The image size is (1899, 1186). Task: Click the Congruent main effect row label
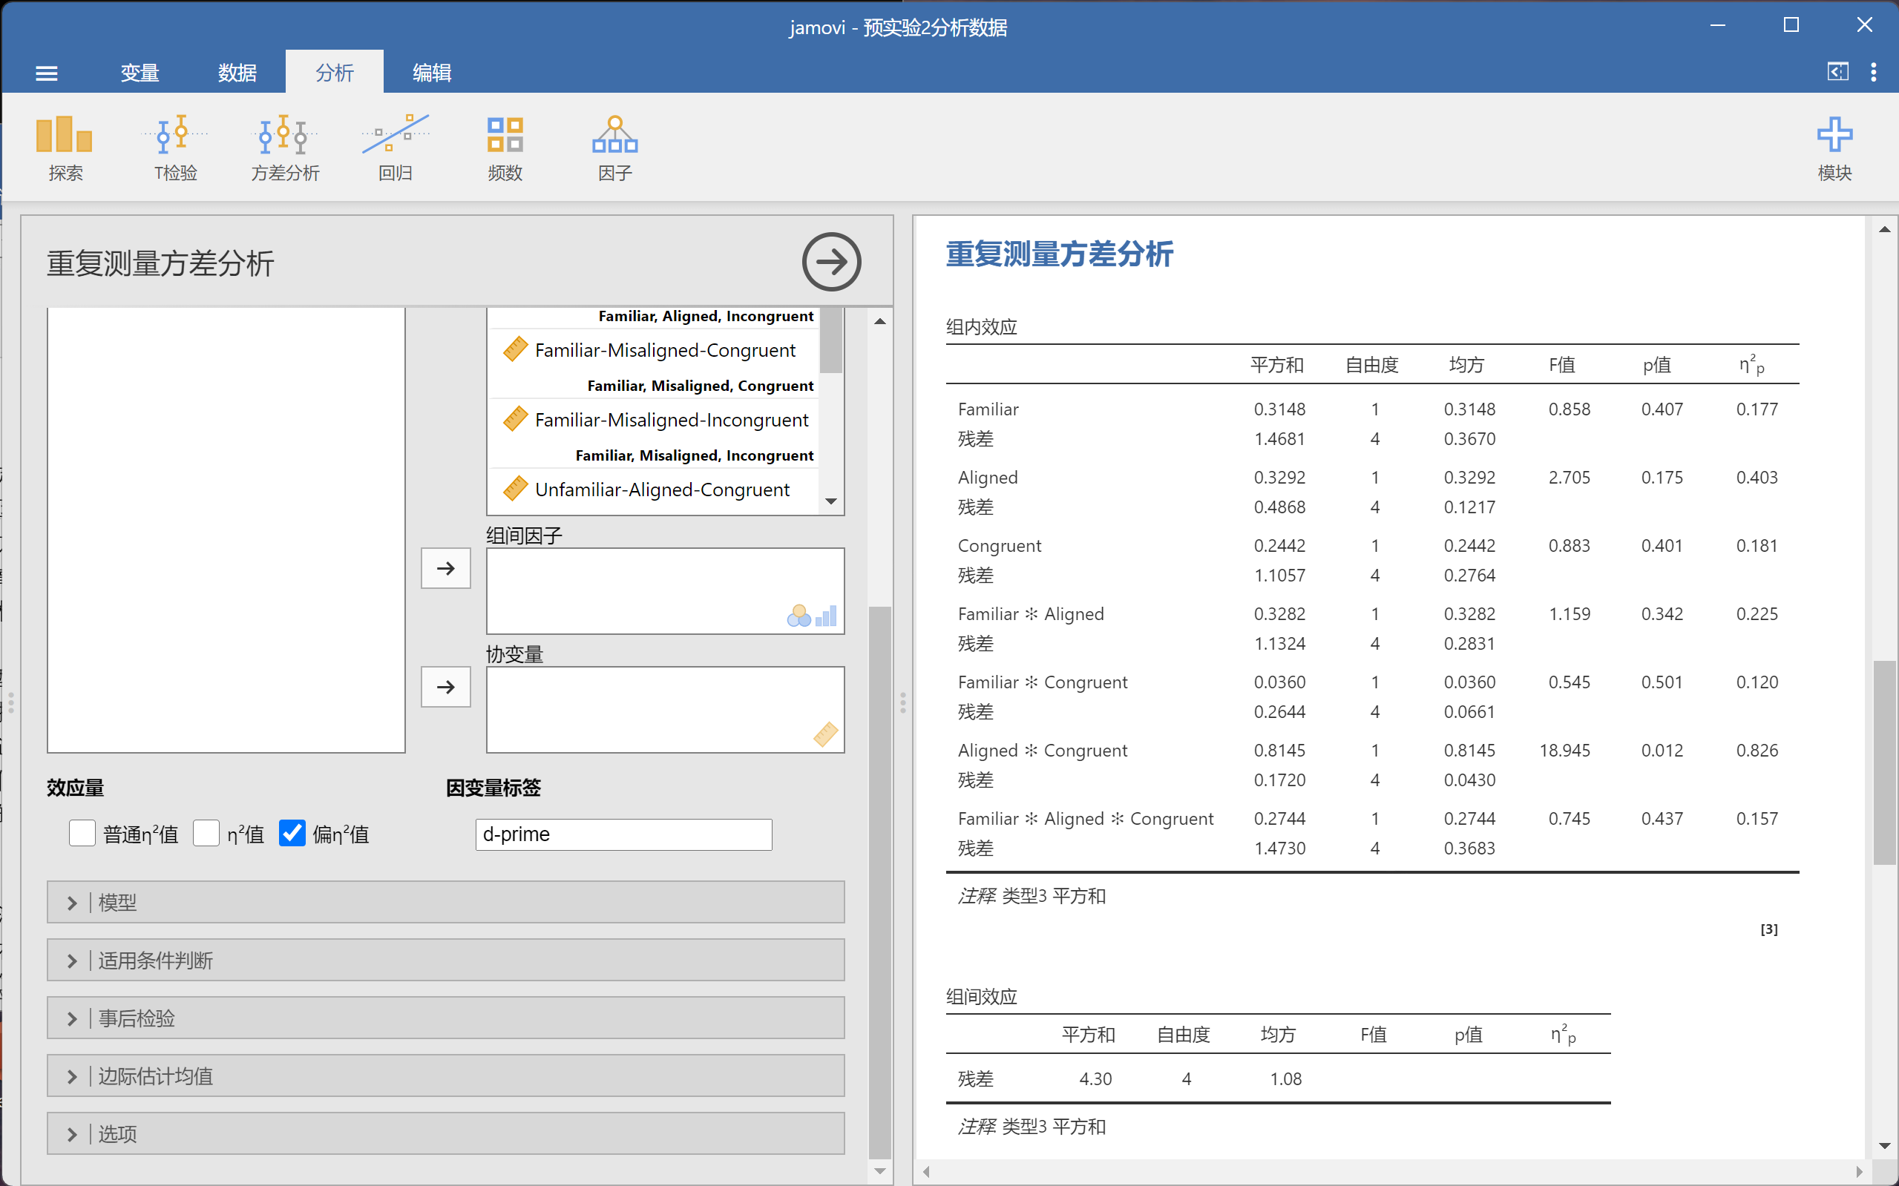click(999, 546)
